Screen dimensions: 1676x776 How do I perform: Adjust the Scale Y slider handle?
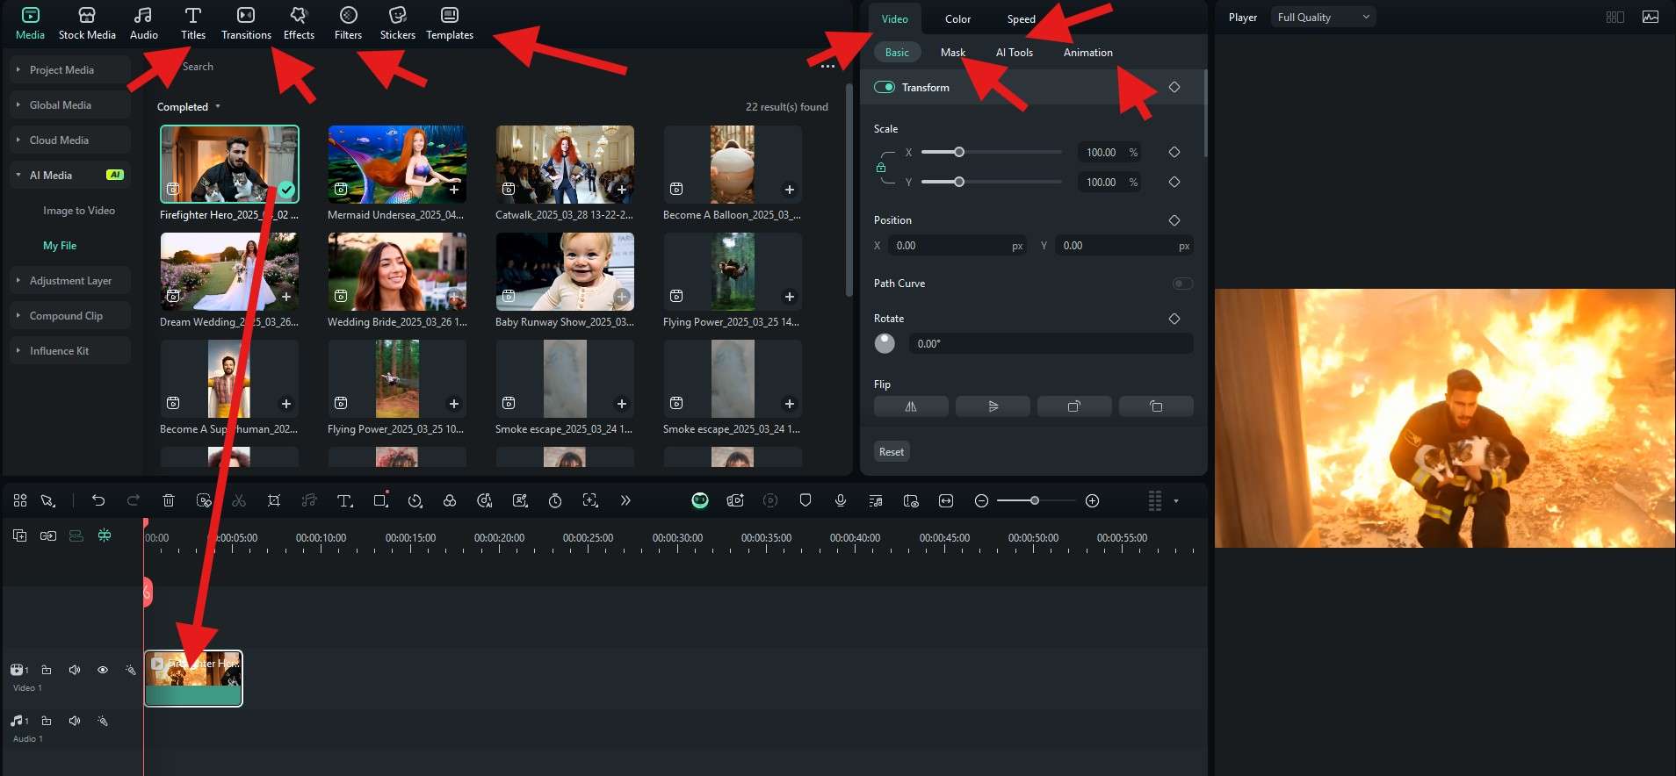pos(959,182)
